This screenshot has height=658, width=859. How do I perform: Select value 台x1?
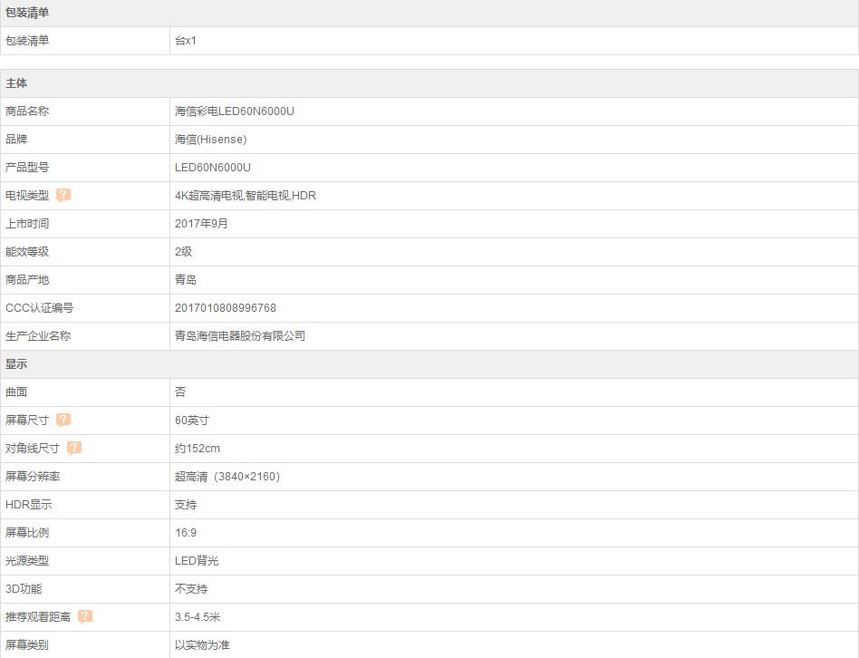186,41
